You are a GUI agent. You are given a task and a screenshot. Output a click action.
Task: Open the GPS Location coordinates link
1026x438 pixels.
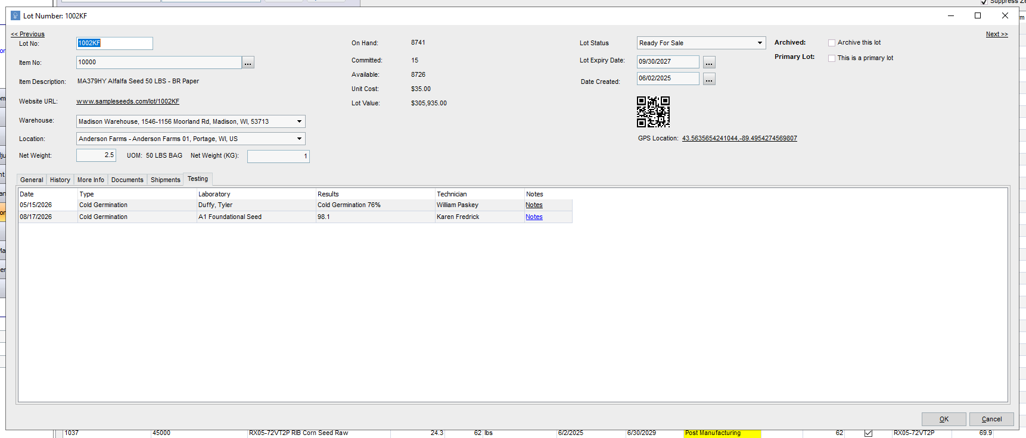pos(739,138)
